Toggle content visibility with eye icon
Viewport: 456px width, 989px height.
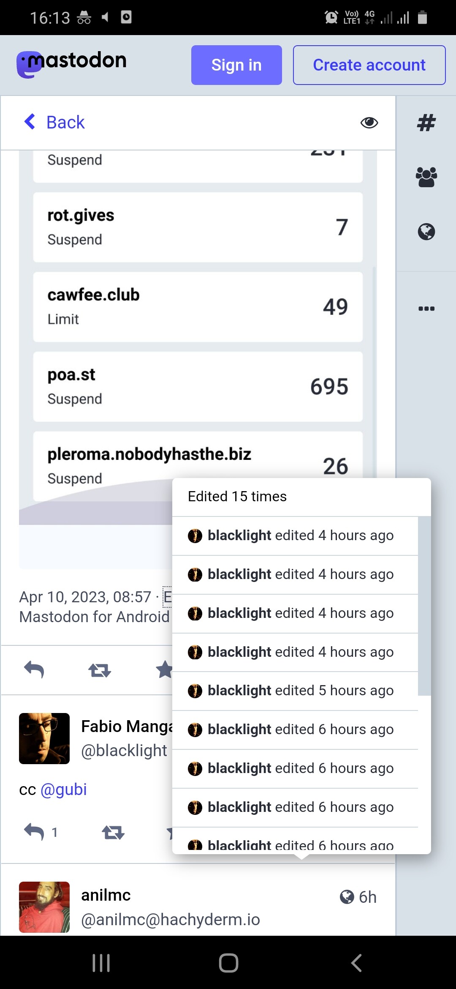[x=369, y=123]
